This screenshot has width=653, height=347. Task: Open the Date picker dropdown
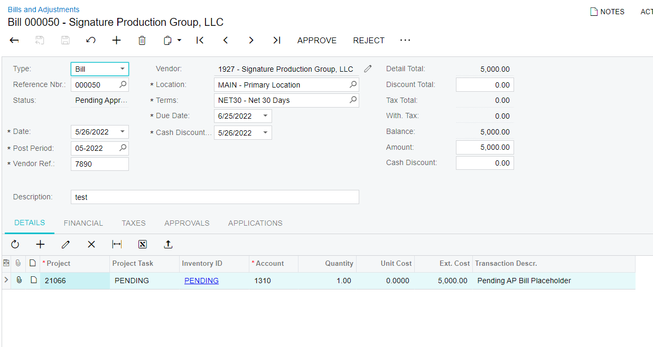123,132
